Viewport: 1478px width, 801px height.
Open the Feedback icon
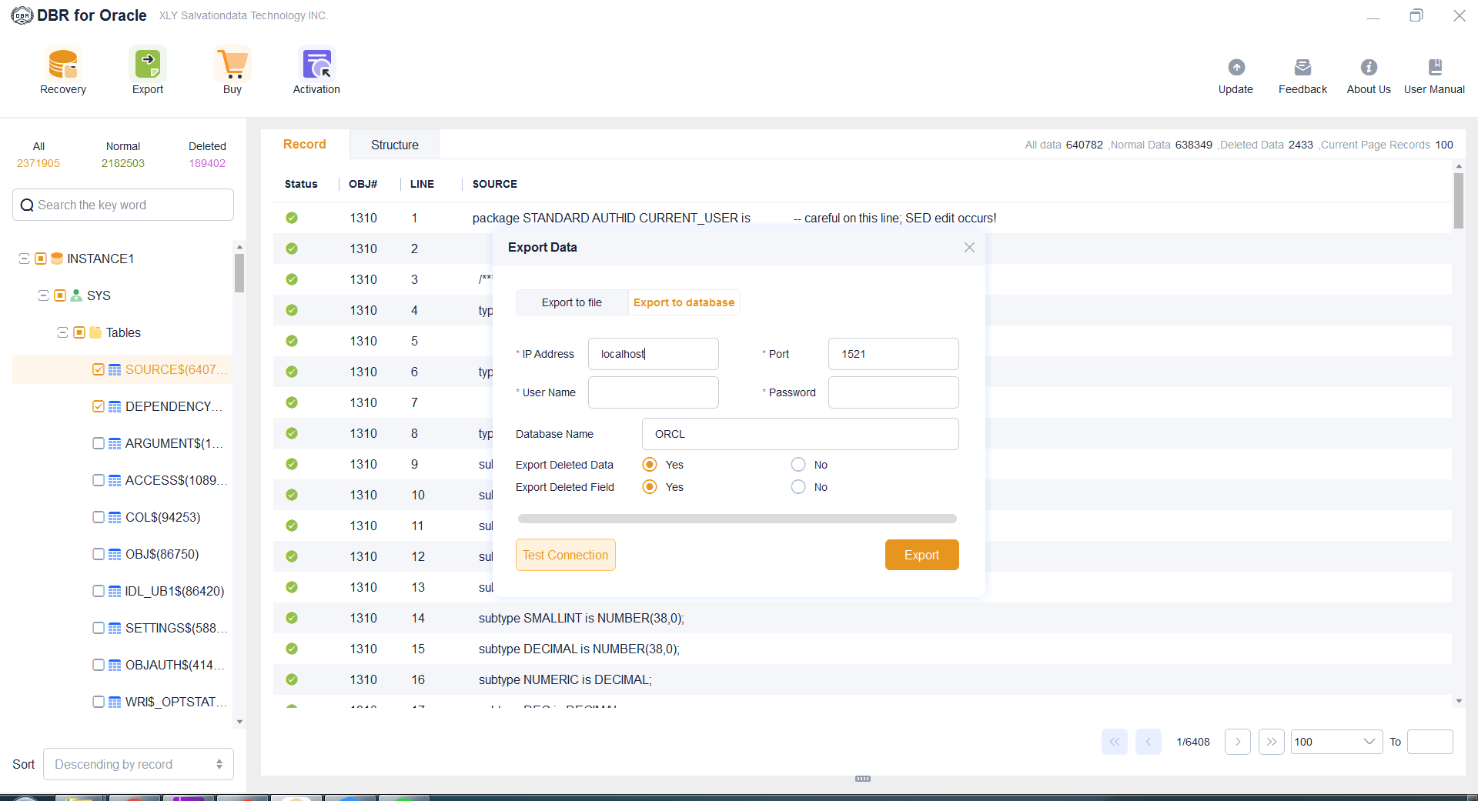pos(1302,68)
